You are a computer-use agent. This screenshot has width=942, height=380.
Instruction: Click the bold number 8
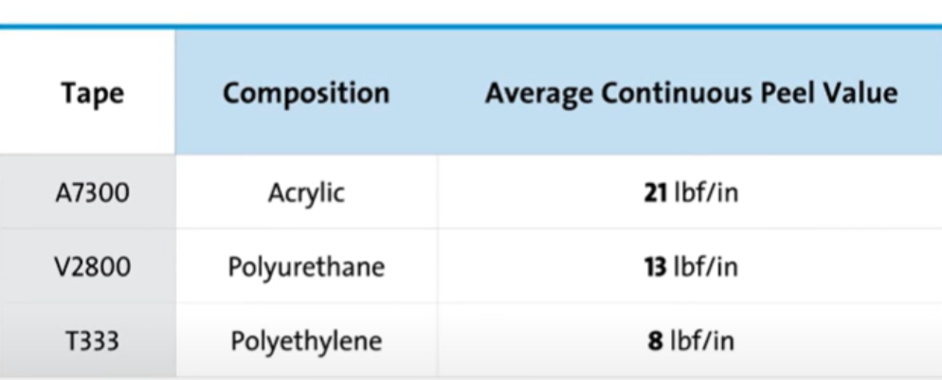pos(654,340)
